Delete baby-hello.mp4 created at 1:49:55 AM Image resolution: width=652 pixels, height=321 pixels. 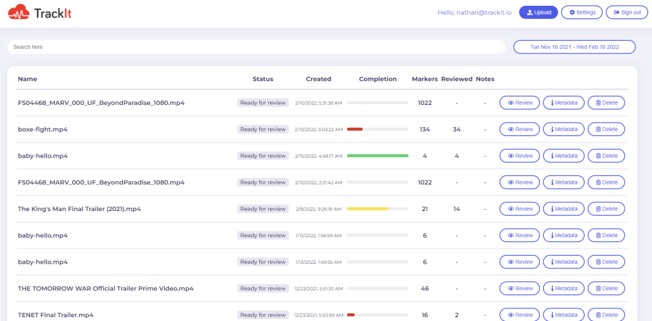(606, 262)
